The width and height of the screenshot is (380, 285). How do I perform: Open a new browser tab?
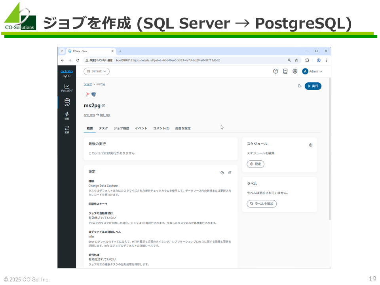(x=120, y=51)
